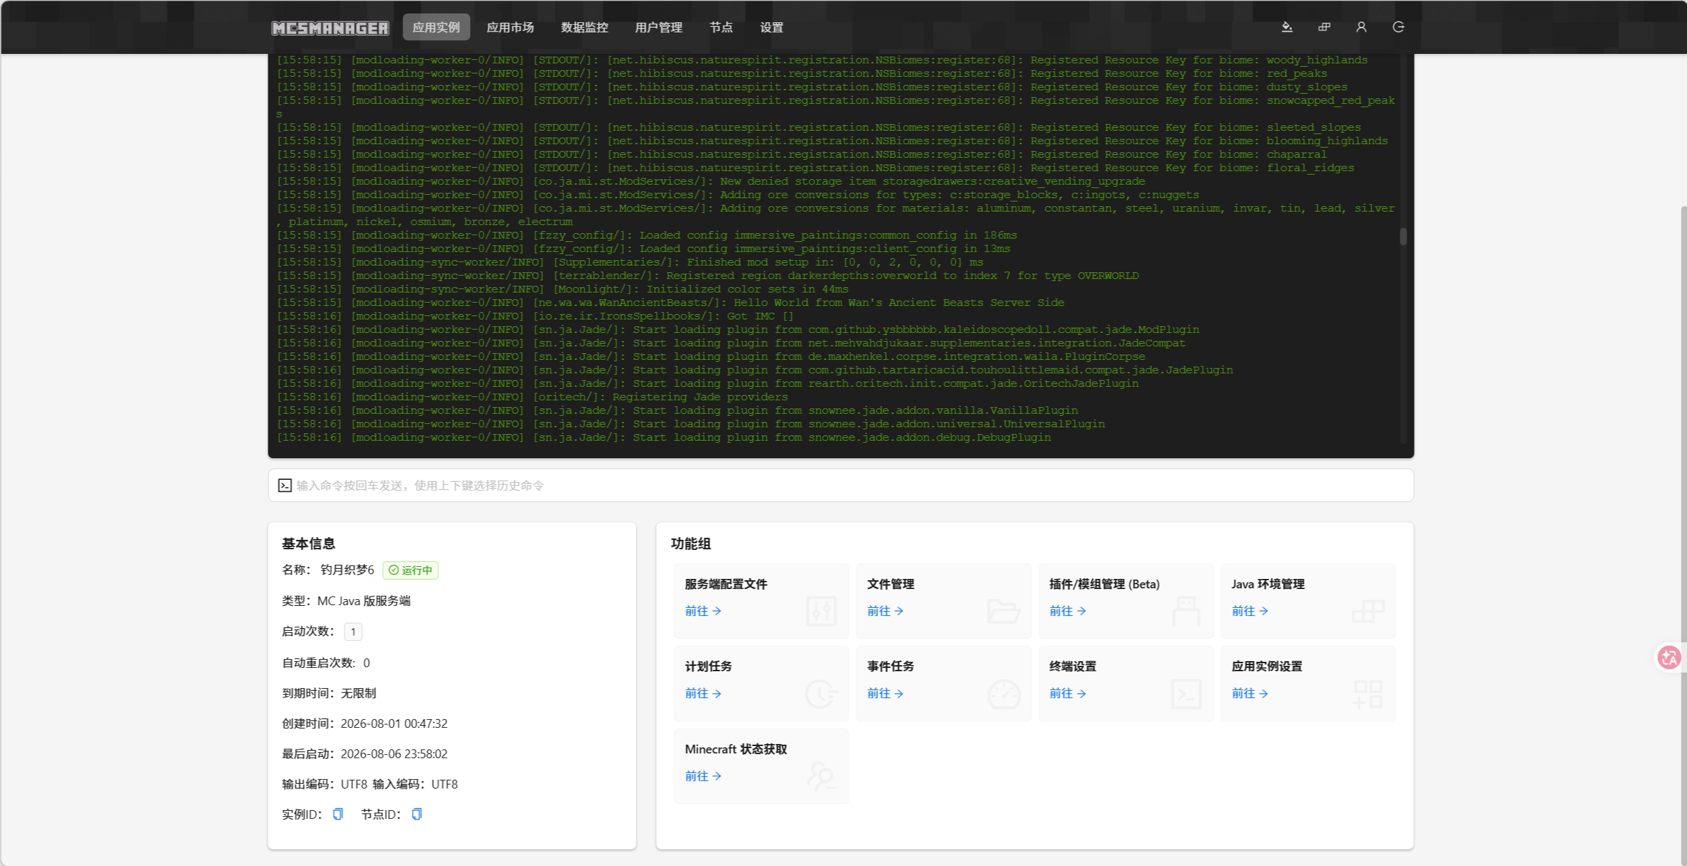Click the terminal prompt icon in the command box
The image size is (1687, 866).
click(285, 485)
